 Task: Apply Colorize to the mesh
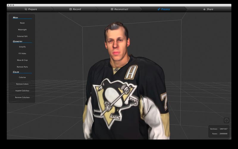(x=22, y=77)
